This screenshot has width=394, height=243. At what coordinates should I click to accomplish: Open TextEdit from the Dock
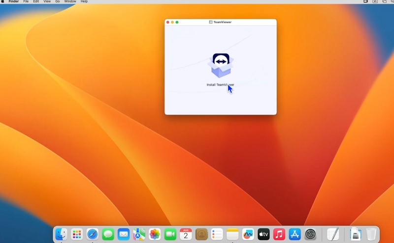pos(333,234)
